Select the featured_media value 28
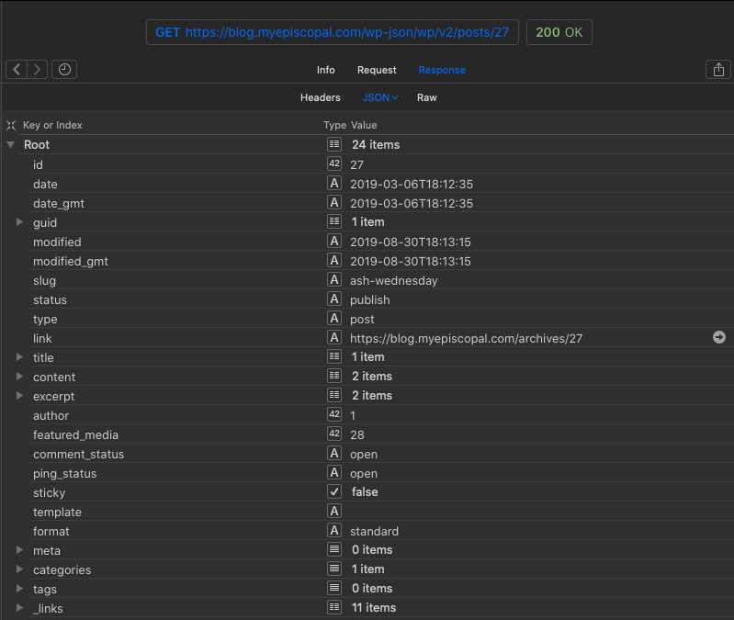734x620 pixels. [357, 434]
